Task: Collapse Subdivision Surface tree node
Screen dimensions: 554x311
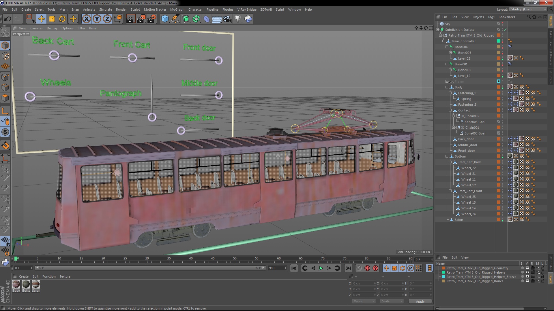Action: (x=437, y=30)
